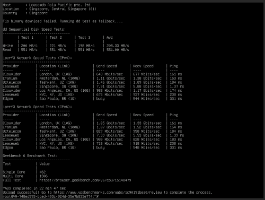Select '5.88 Gbits/sec' Singapore recv speed

click(147, 86)
